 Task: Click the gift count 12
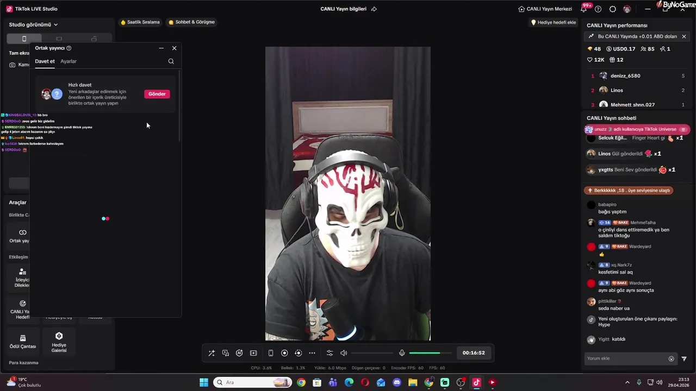tap(616, 60)
